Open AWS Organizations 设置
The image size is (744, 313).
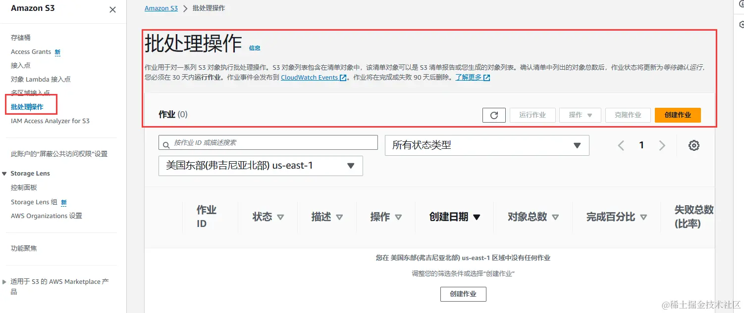click(x=47, y=216)
